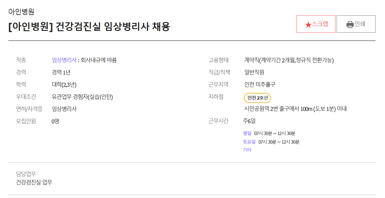Select the 평일 working hours label
Viewport: 385px width, 198px height.
[247, 133]
